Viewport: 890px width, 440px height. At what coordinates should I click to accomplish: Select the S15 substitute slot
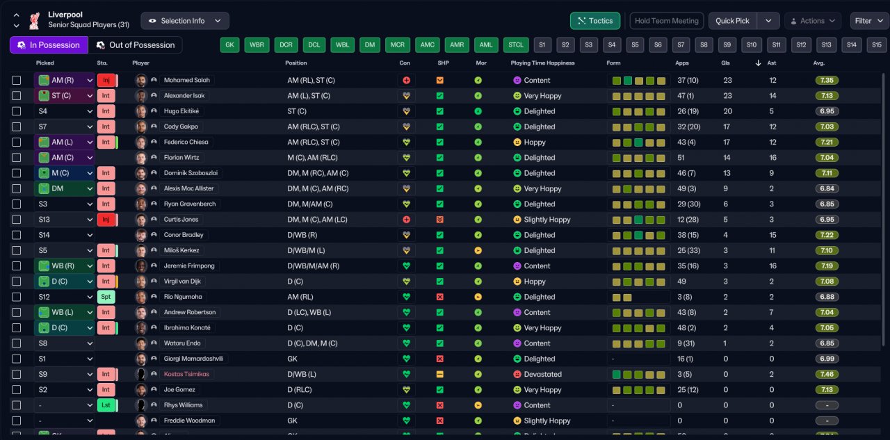tap(877, 45)
